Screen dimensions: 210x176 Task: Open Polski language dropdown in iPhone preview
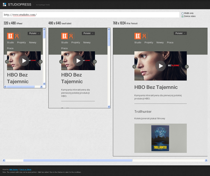pos(34,33)
